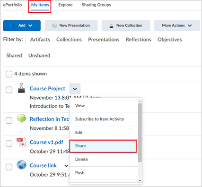The height and width of the screenshot is (187, 202).
Task: Filter by Shared items
Action: tap(14, 56)
